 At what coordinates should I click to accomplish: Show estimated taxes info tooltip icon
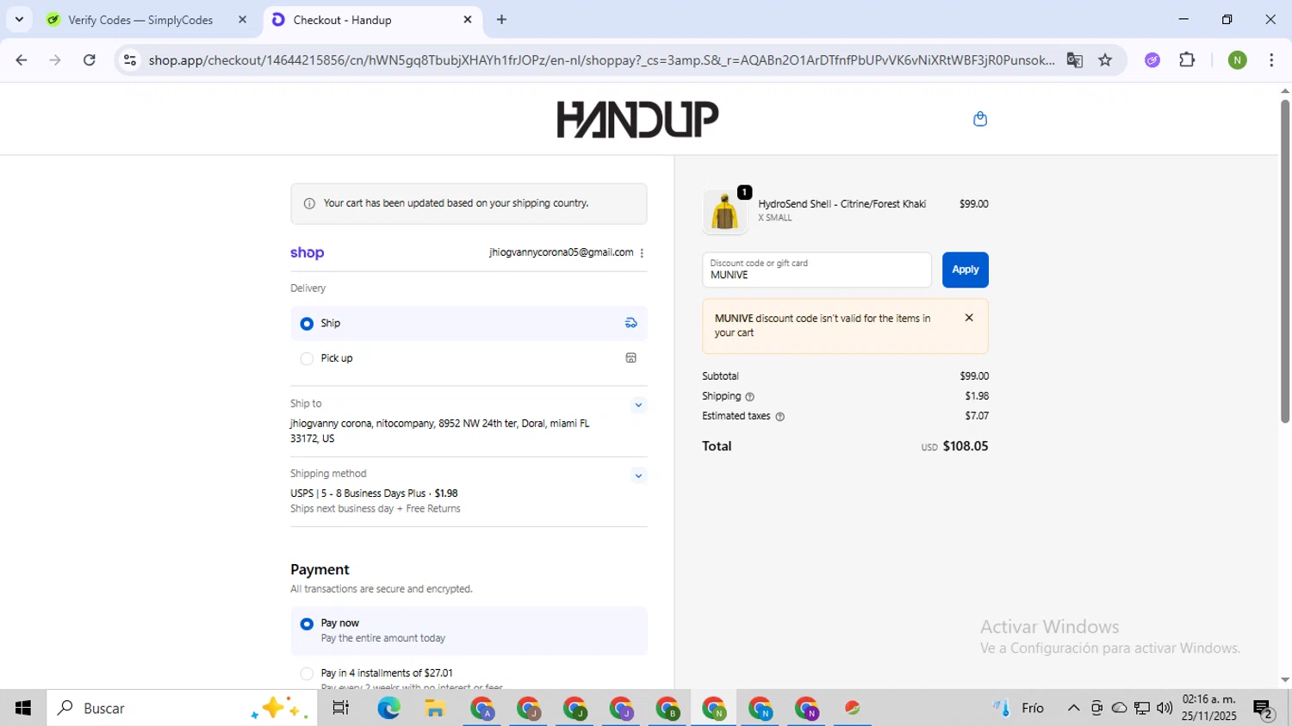click(x=780, y=417)
